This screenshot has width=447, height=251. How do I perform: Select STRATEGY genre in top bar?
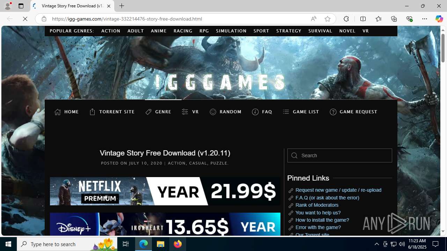(289, 31)
